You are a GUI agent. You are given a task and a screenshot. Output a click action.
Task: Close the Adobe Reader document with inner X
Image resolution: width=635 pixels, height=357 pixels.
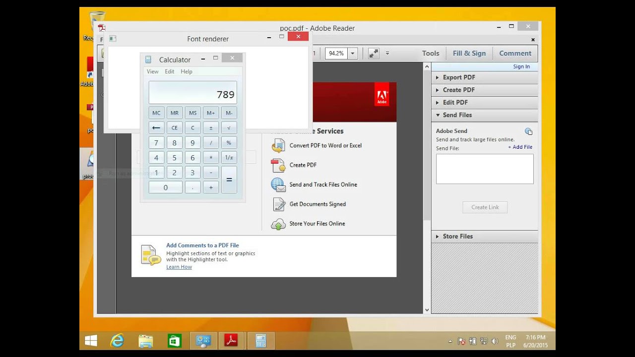click(x=533, y=40)
